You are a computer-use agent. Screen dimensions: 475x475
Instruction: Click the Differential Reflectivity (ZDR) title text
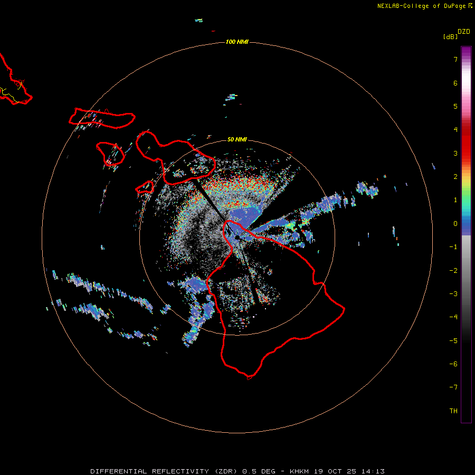click(164, 471)
